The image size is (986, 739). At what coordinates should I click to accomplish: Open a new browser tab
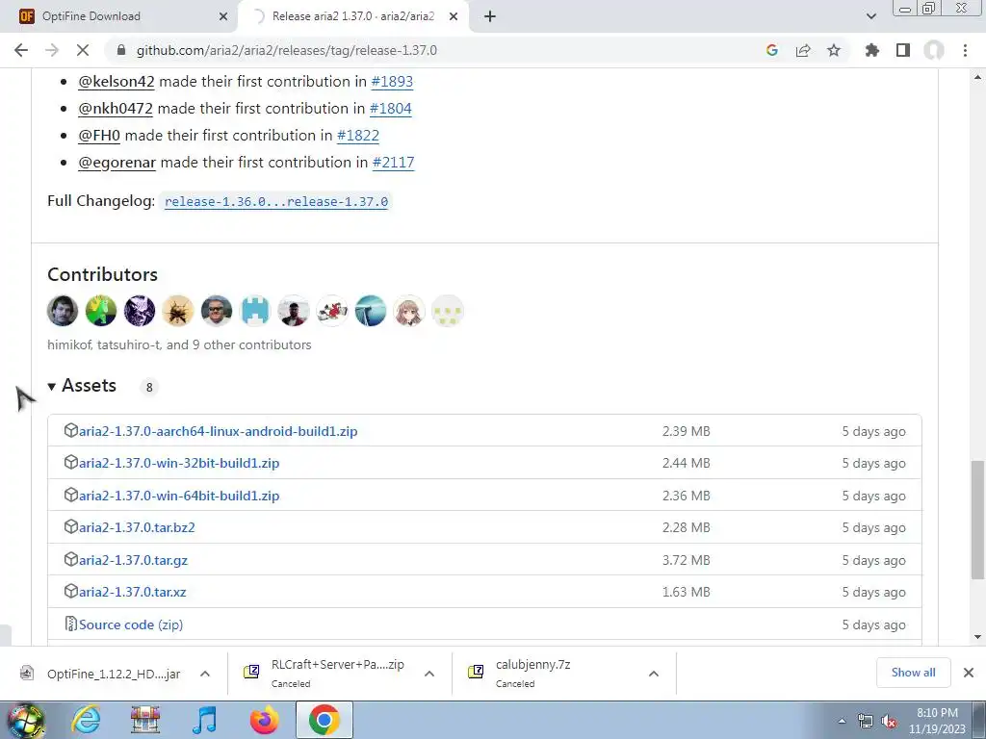490,16
